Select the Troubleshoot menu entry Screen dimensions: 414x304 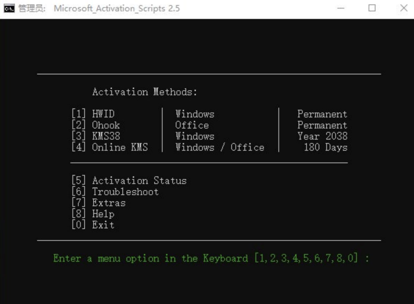125,191
